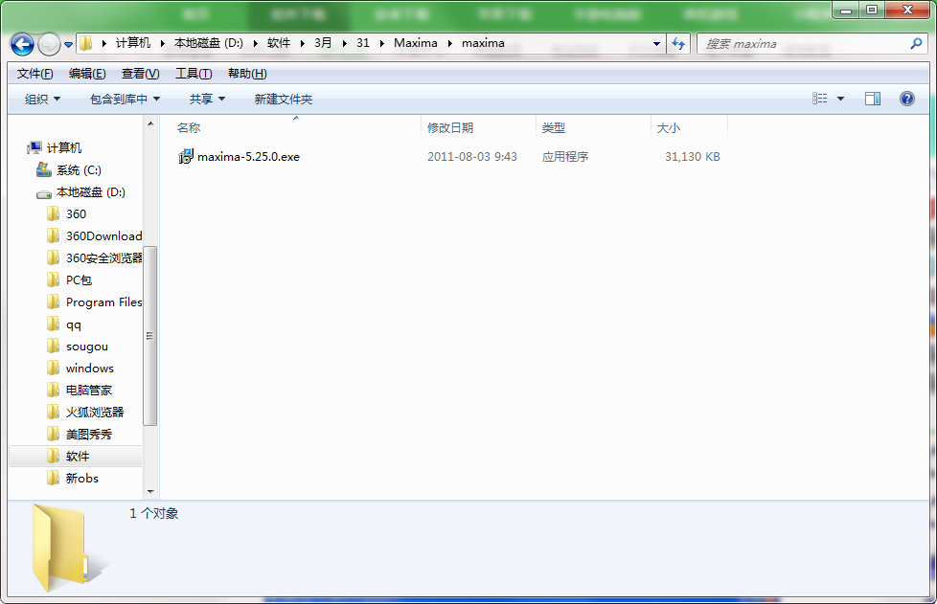The image size is (937, 604).
Task: Click 本地磁盘 (D:) in the breadcrumb
Action: [x=209, y=43]
